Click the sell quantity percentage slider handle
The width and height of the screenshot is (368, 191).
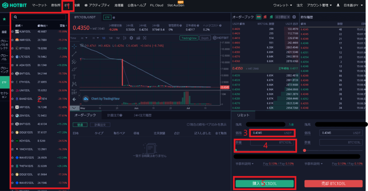coord(305,150)
